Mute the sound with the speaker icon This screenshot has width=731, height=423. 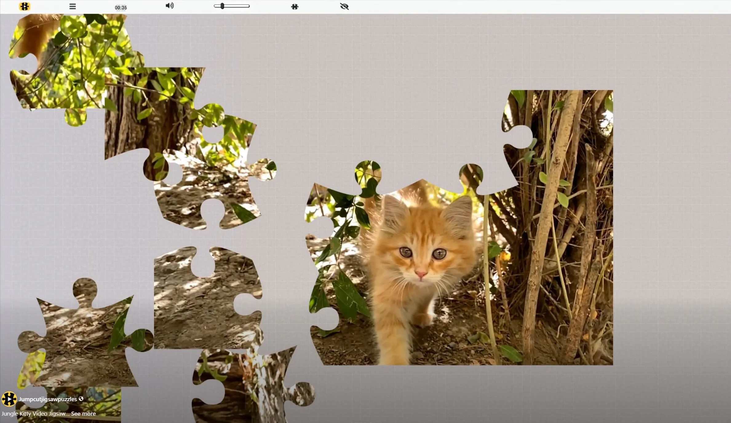pyautogui.click(x=170, y=6)
